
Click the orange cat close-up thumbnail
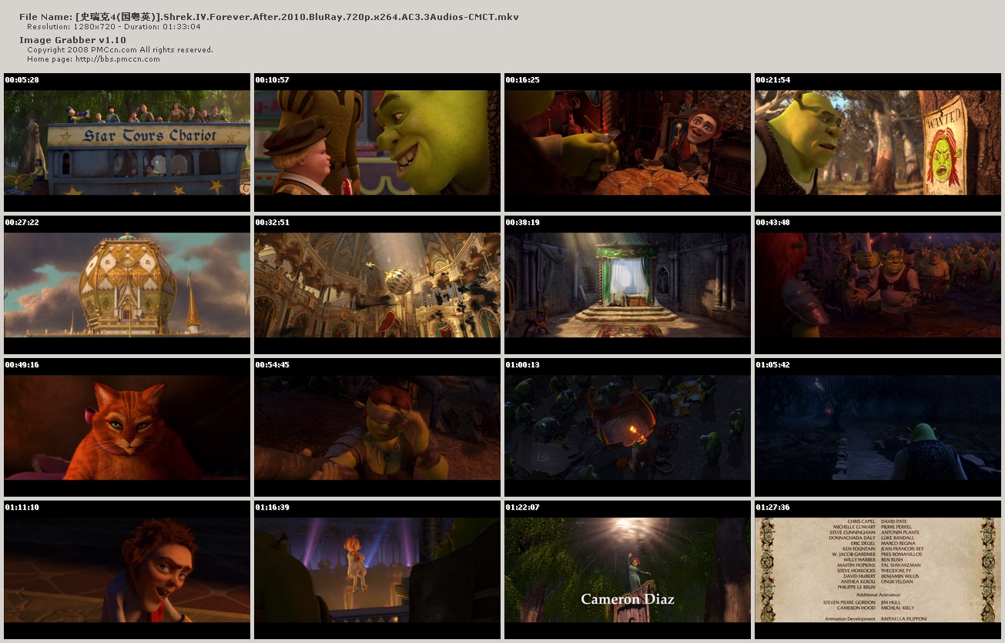pyautogui.click(x=127, y=427)
